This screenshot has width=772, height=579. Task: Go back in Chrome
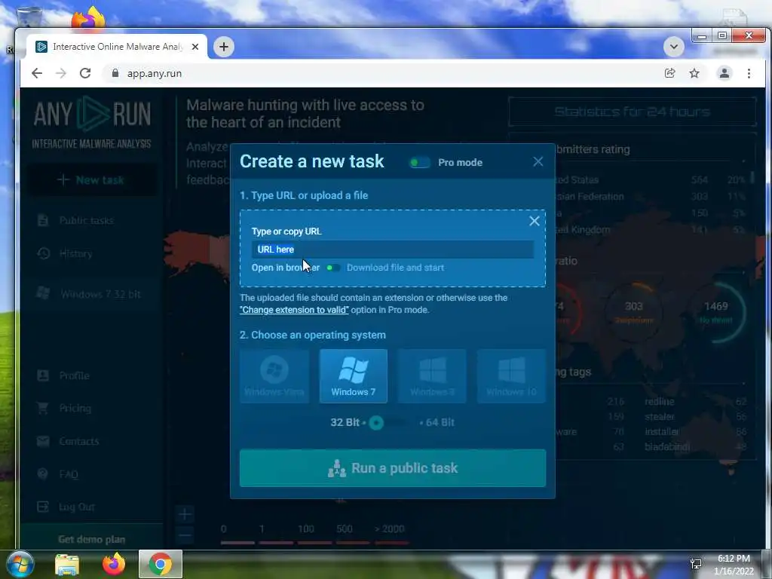click(x=37, y=73)
